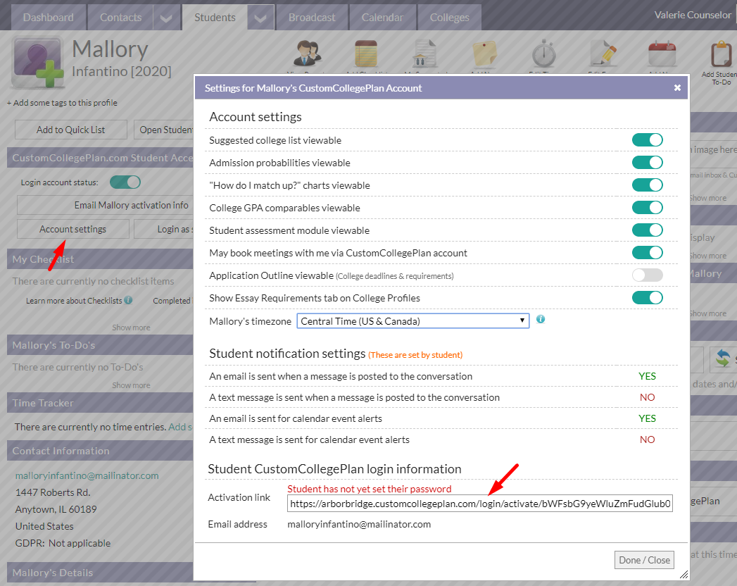
Task: Click Mallory's profile avatar with green plus
Action: tap(37, 63)
